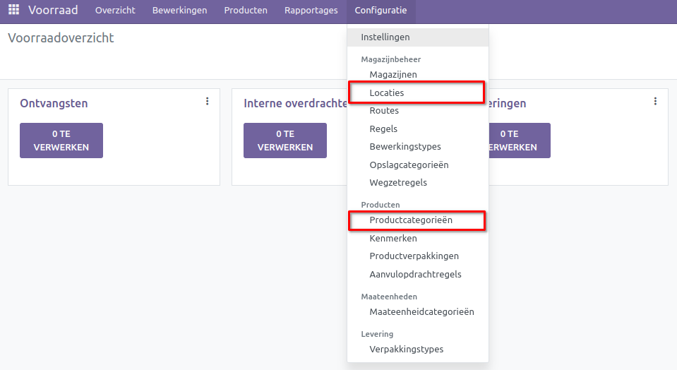The height and width of the screenshot is (370, 677).
Task: Open kebab menu on Ontvangsten card
Action: click(x=207, y=102)
